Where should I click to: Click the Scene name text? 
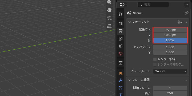tap(137, 13)
